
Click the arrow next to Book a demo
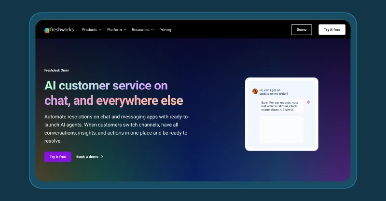coord(102,157)
